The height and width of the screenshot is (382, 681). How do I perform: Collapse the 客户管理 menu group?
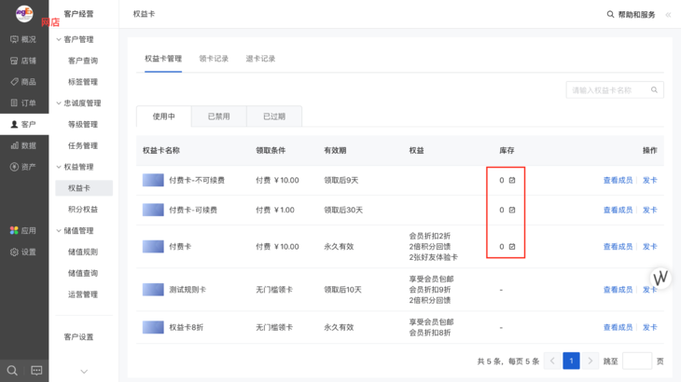[59, 39]
